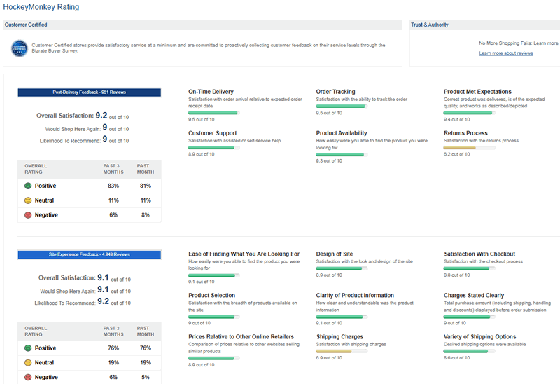The height and width of the screenshot is (384, 560).
Task: Select the Site Experience Feedback 4,949 Reviews banner
Action: pyautogui.click(x=90, y=254)
